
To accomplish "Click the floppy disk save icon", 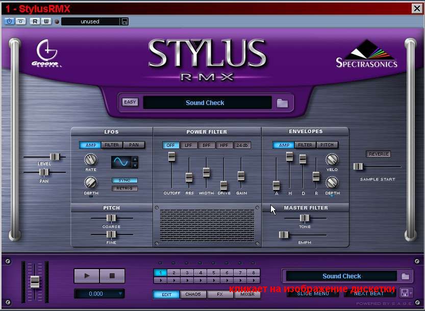I will pos(405,292).
